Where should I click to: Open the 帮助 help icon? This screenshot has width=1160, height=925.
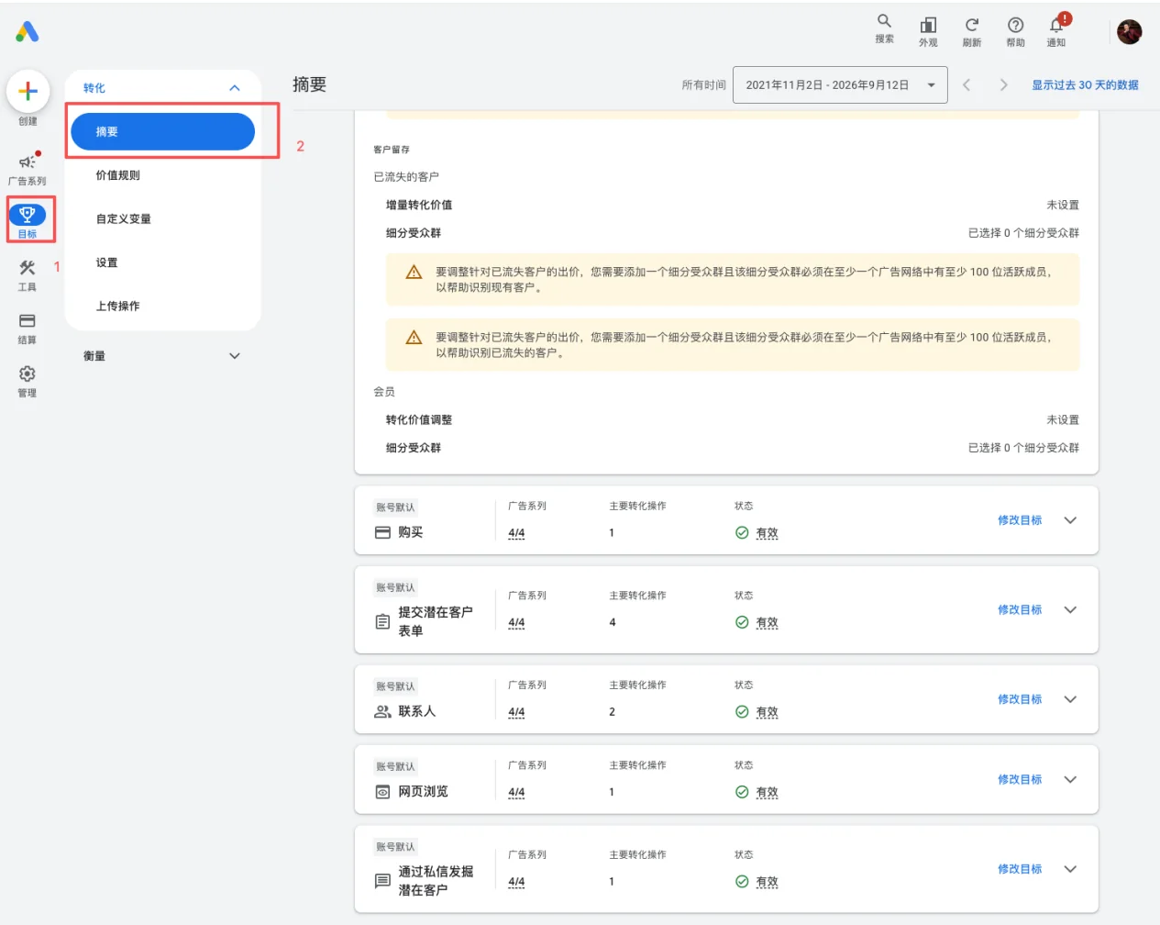pos(1015,25)
